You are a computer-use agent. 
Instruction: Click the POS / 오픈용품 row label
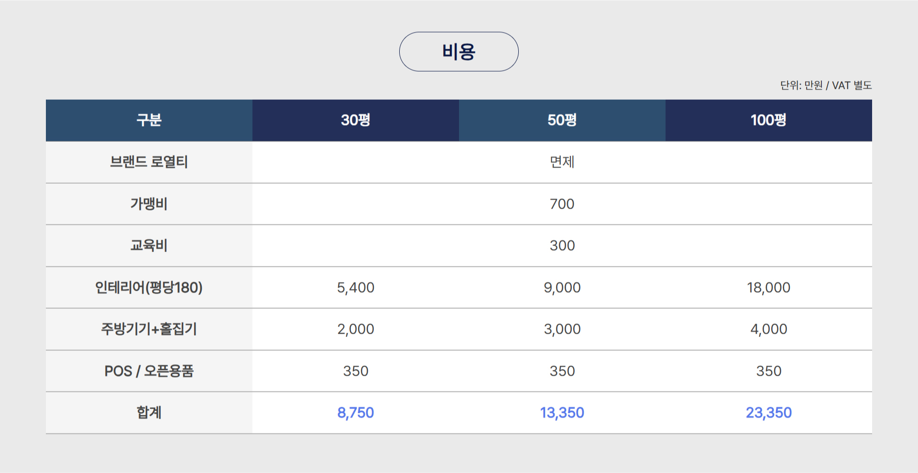click(x=149, y=371)
